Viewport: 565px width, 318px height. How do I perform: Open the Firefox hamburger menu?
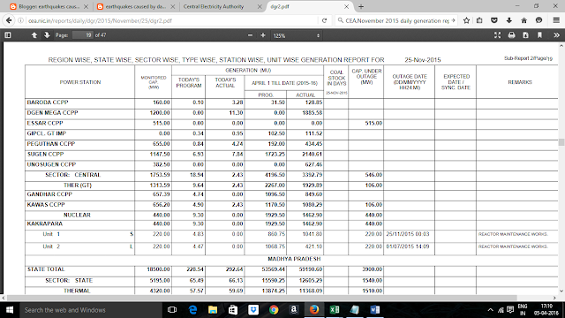(556, 20)
